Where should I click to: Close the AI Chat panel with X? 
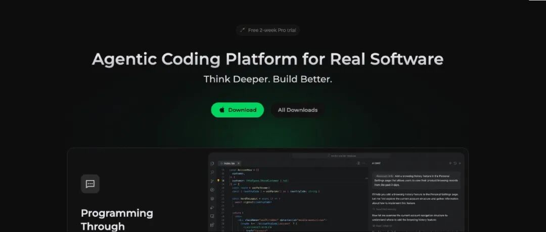[x=460, y=163]
